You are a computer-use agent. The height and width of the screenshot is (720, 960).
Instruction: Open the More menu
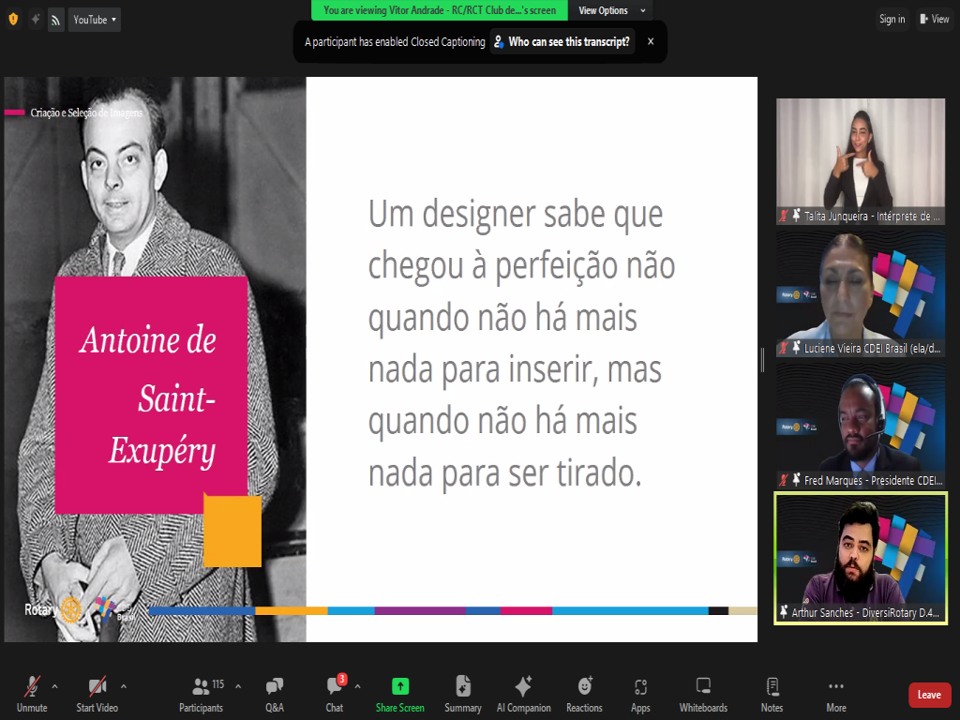tap(836, 694)
